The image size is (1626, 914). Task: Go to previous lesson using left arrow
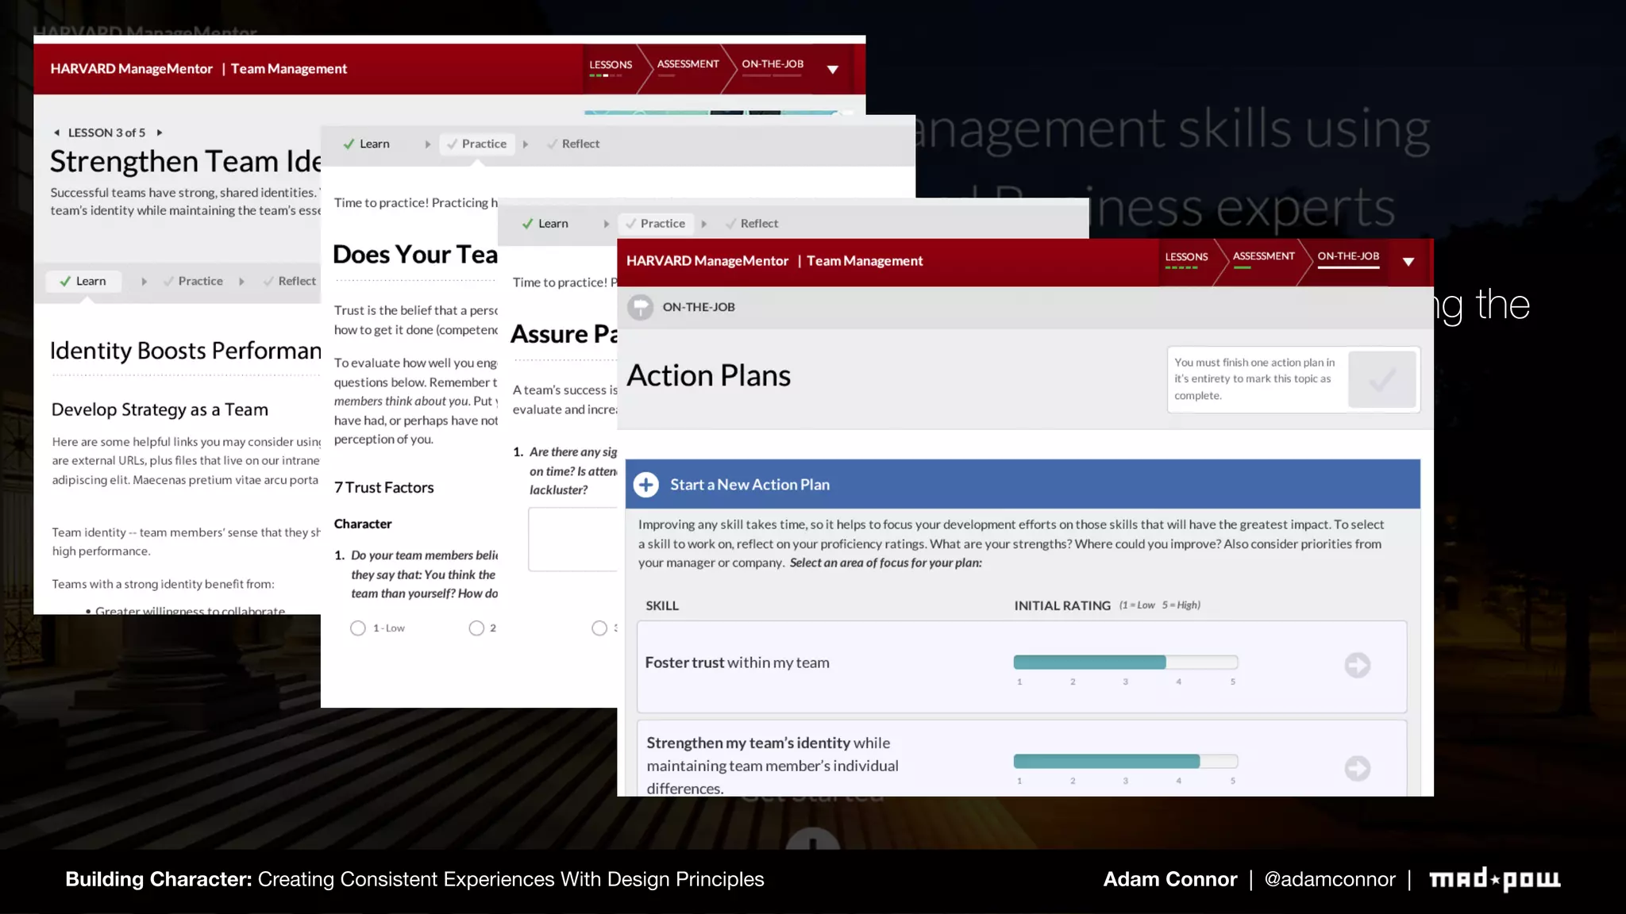pyautogui.click(x=56, y=132)
